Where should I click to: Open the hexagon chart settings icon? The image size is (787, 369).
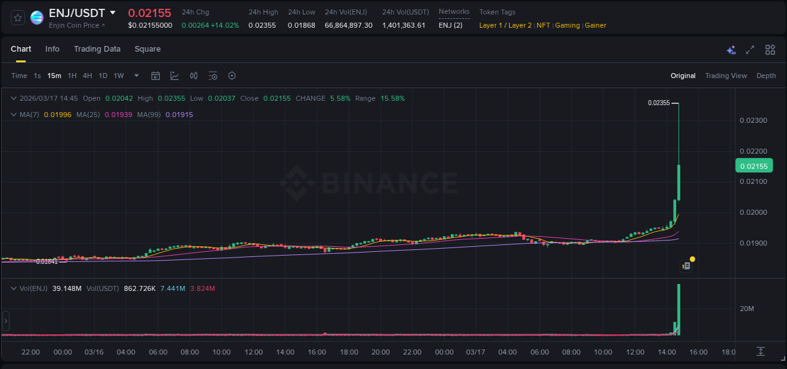click(232, 75)
